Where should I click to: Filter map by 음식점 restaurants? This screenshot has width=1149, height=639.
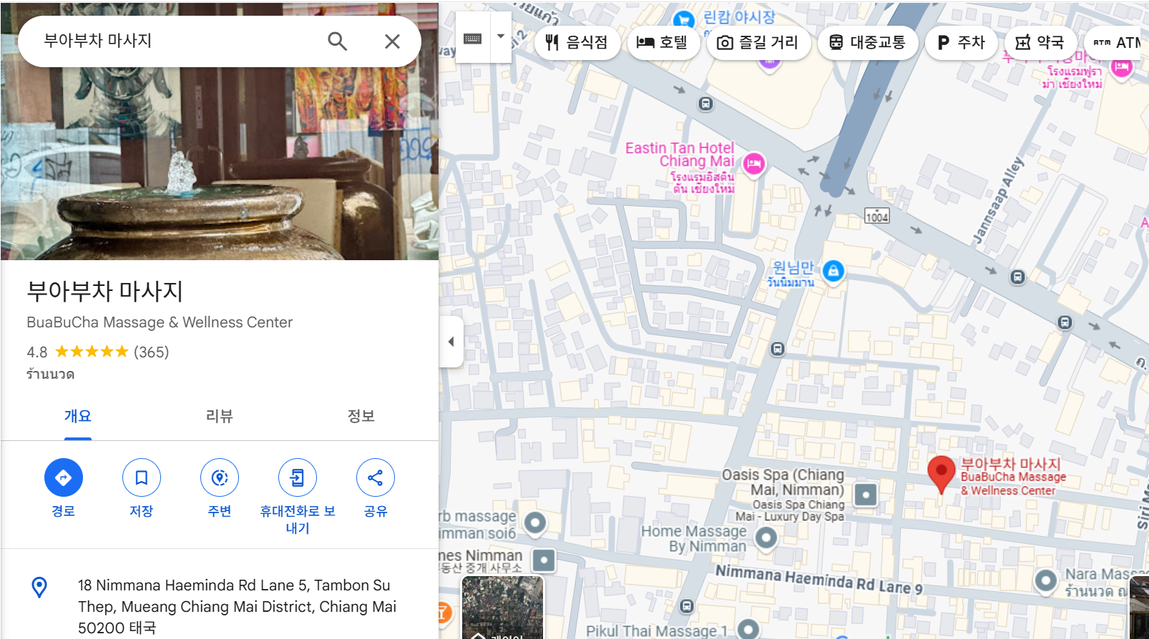(577, 42)
